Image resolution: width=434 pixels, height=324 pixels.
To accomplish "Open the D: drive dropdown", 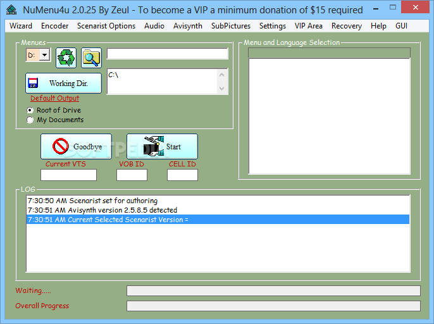I will tap(44, 55).
